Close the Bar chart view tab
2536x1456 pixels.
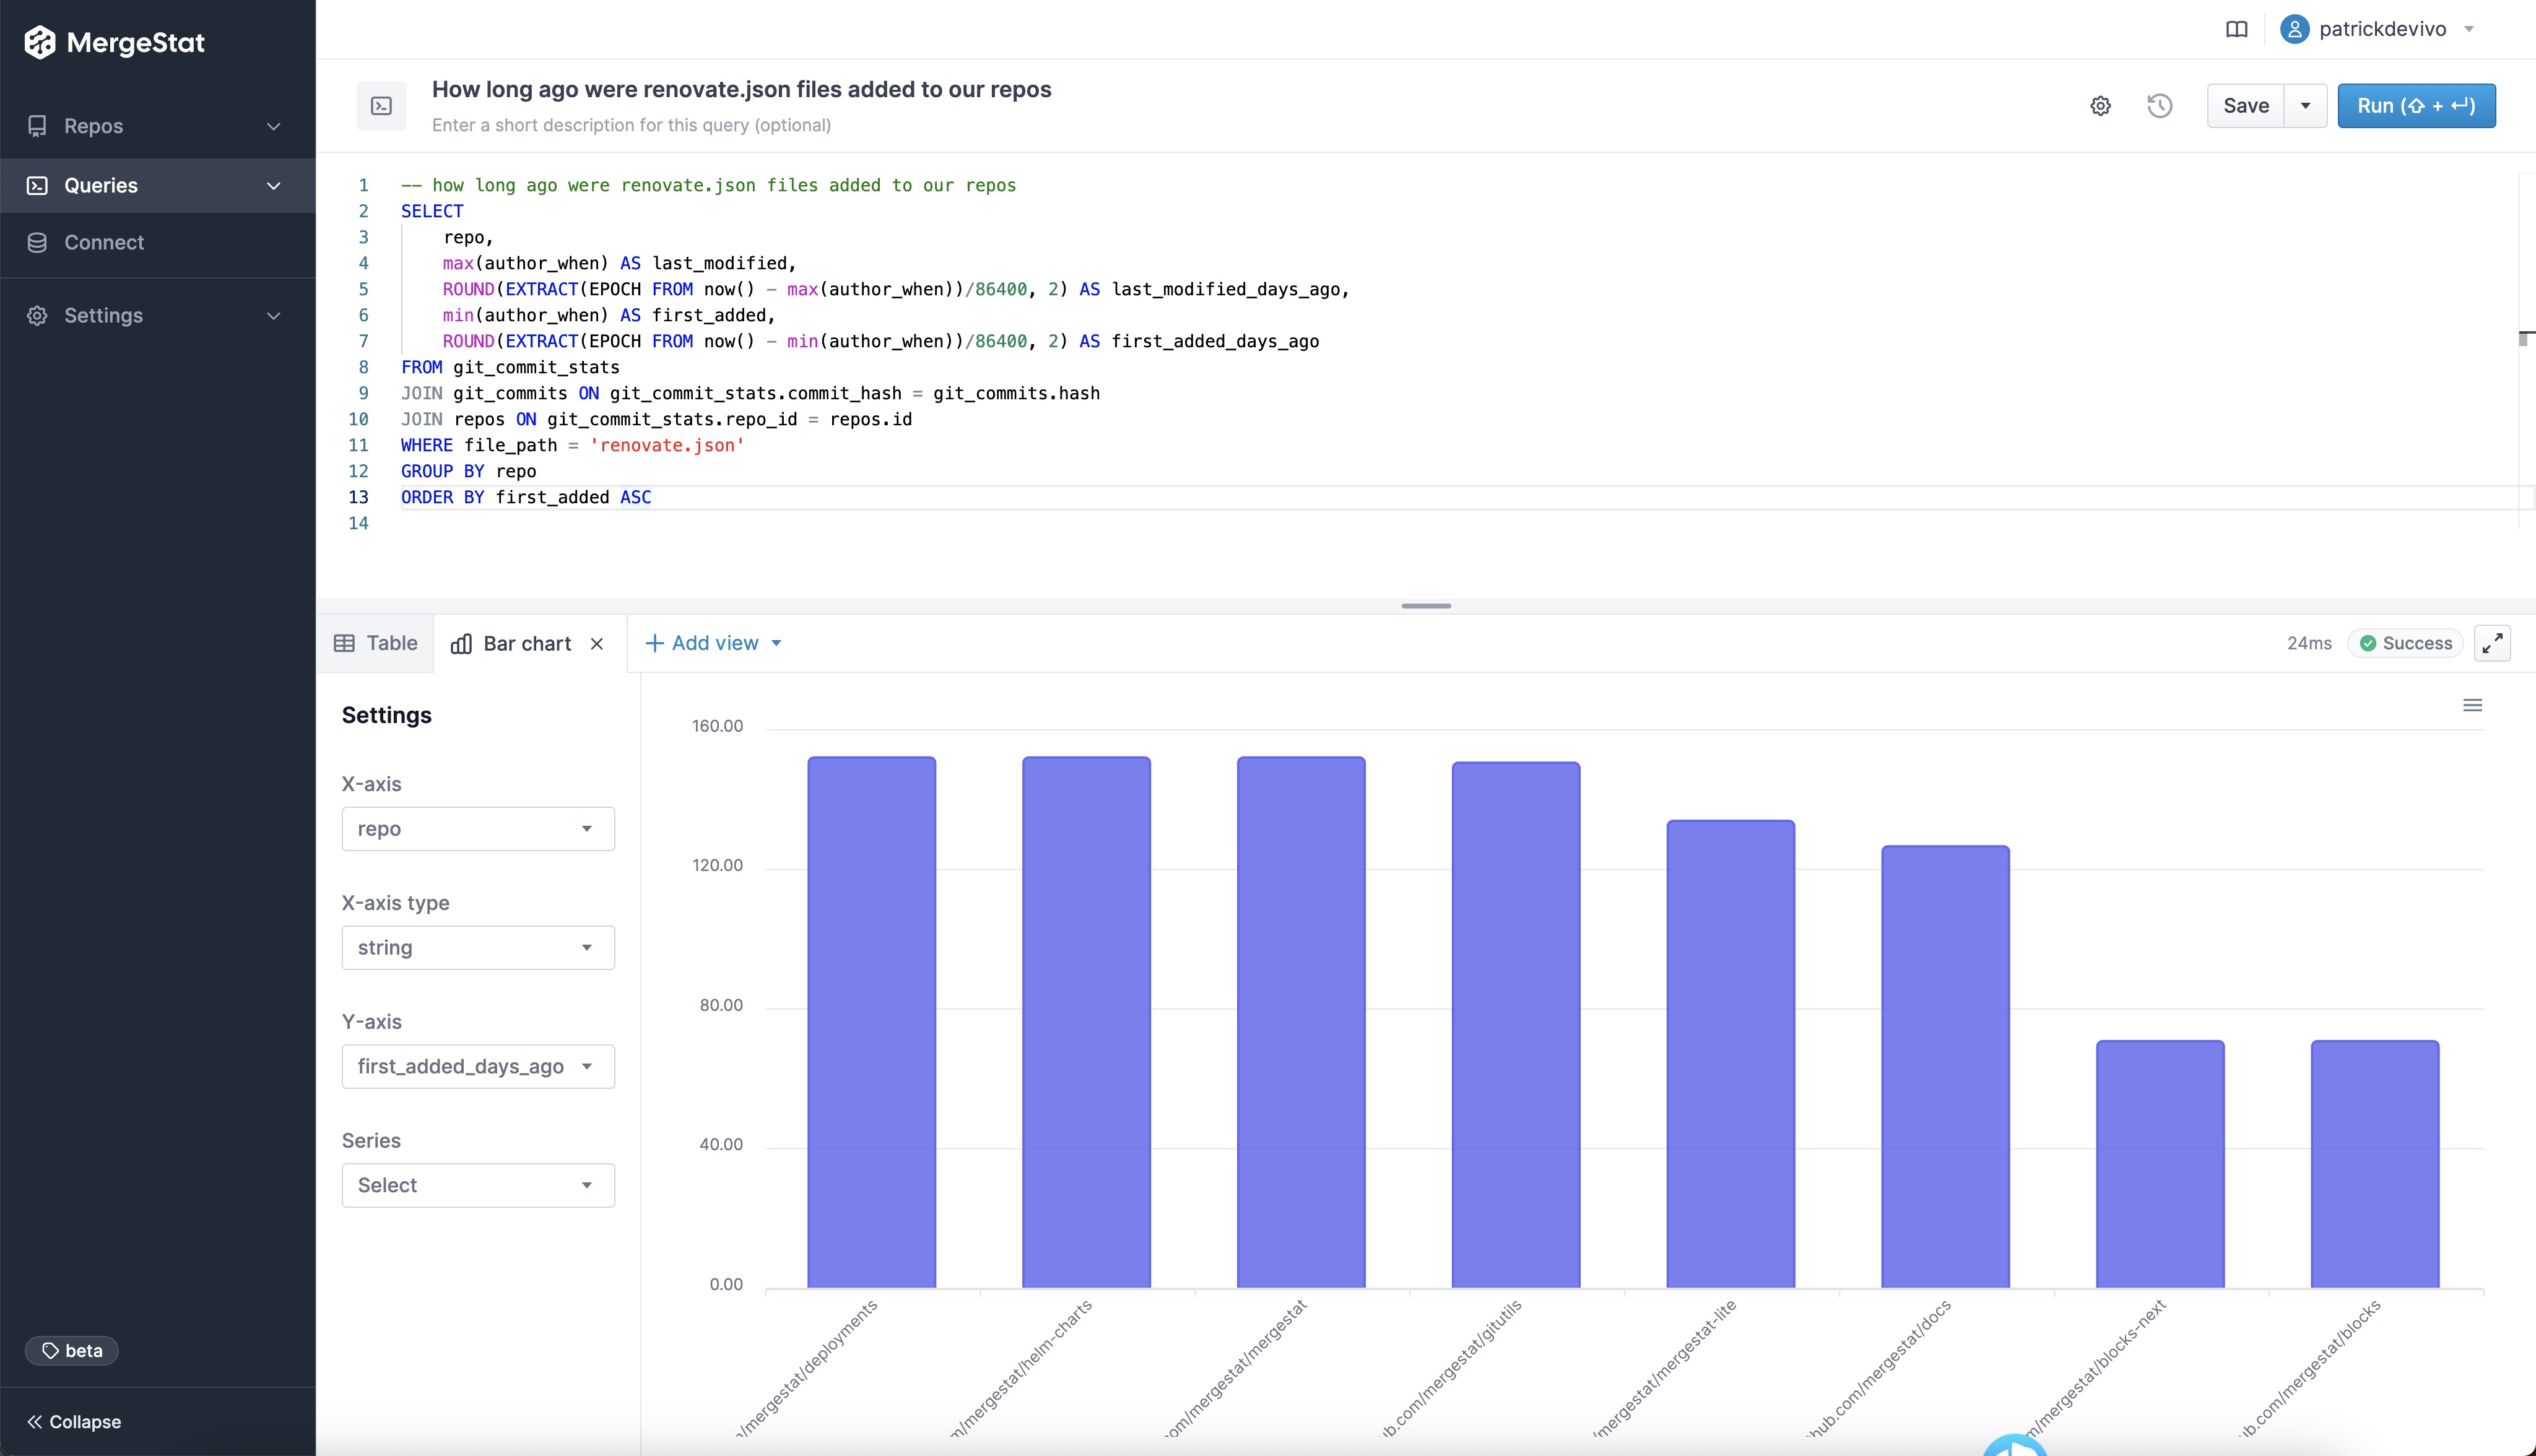coord(597,644)
